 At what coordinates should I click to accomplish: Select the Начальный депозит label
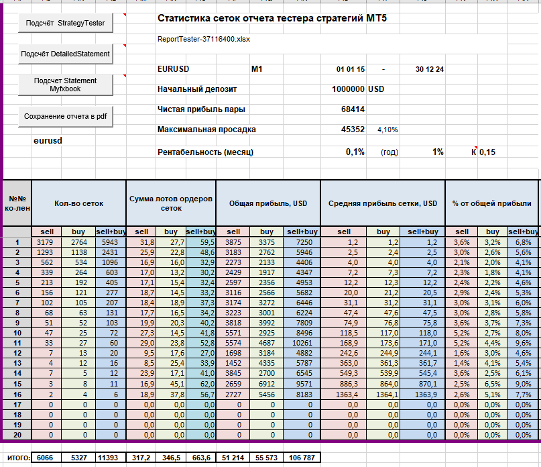click(x=197, y=89)
